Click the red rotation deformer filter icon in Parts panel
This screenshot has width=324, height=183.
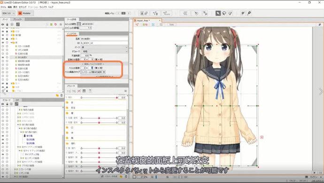pyautogui.click(x=55, y=24)
